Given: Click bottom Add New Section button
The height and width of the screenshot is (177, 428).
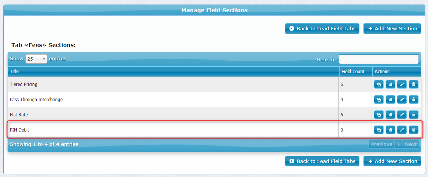Looking at the screenshot, I should coord(392,161).
